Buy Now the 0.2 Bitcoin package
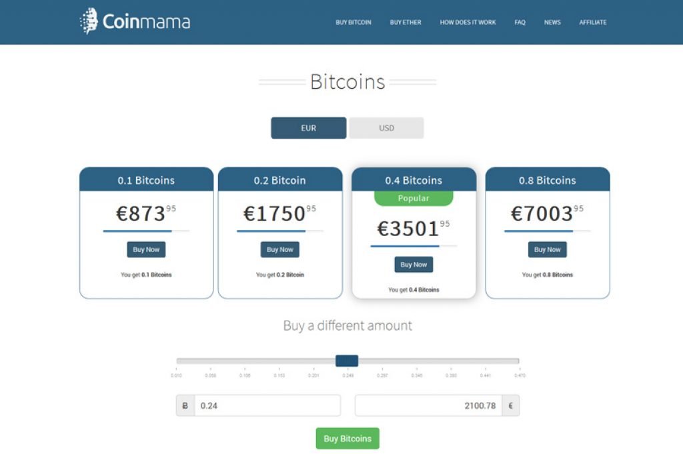683x454 pixels. pyautogui.click(x=280, y=249)
